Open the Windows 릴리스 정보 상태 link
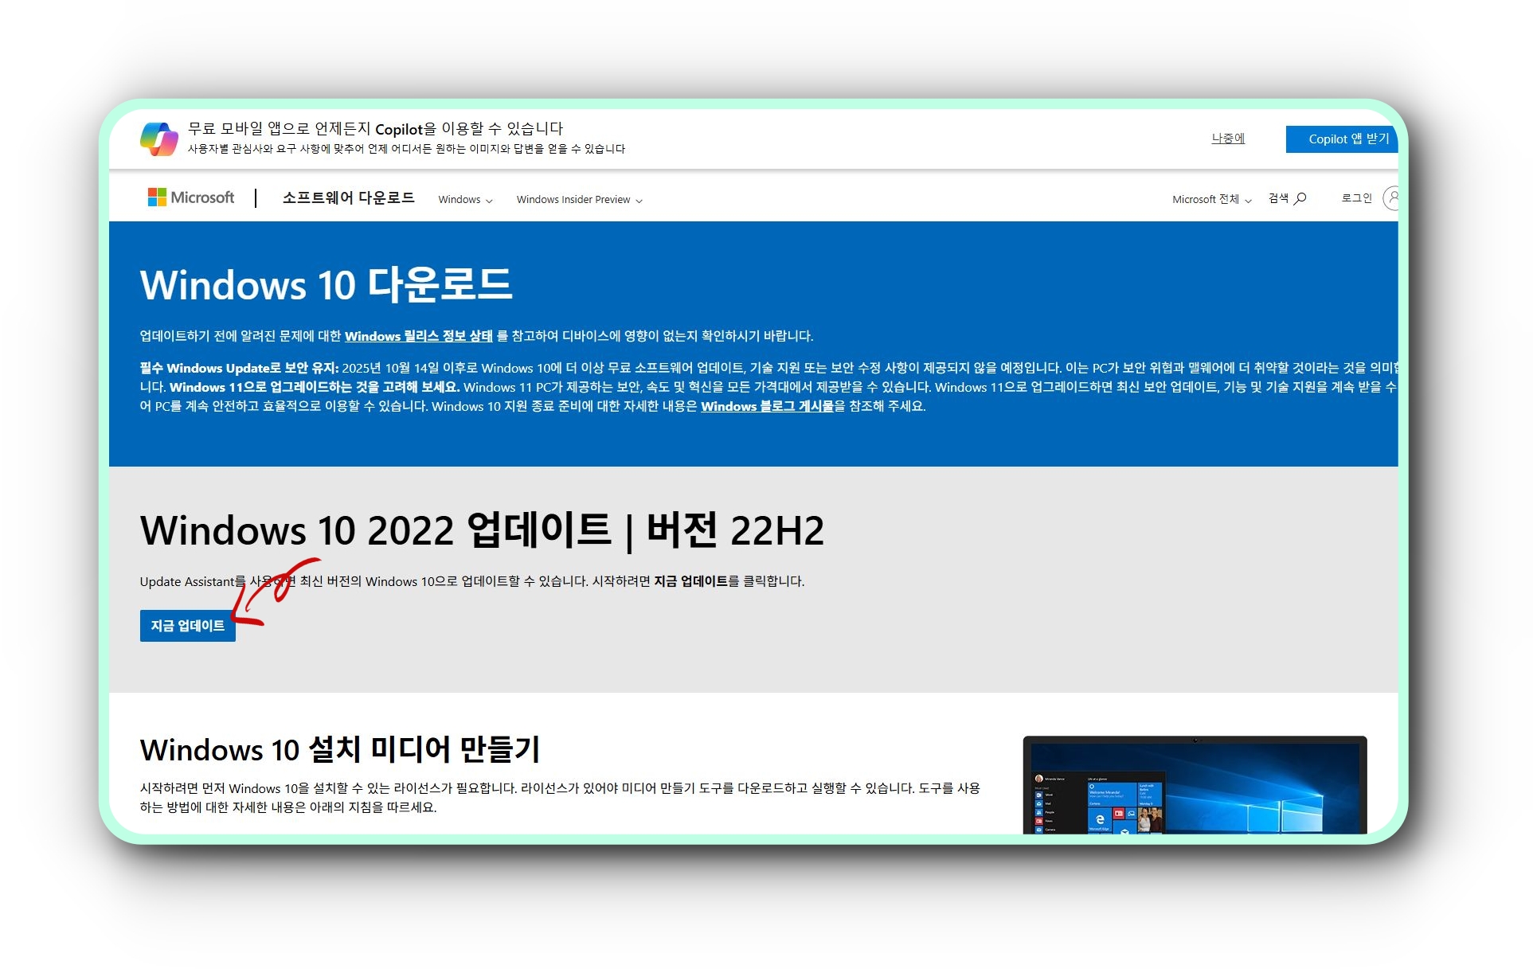1533x969 pixels. (419, 336)
